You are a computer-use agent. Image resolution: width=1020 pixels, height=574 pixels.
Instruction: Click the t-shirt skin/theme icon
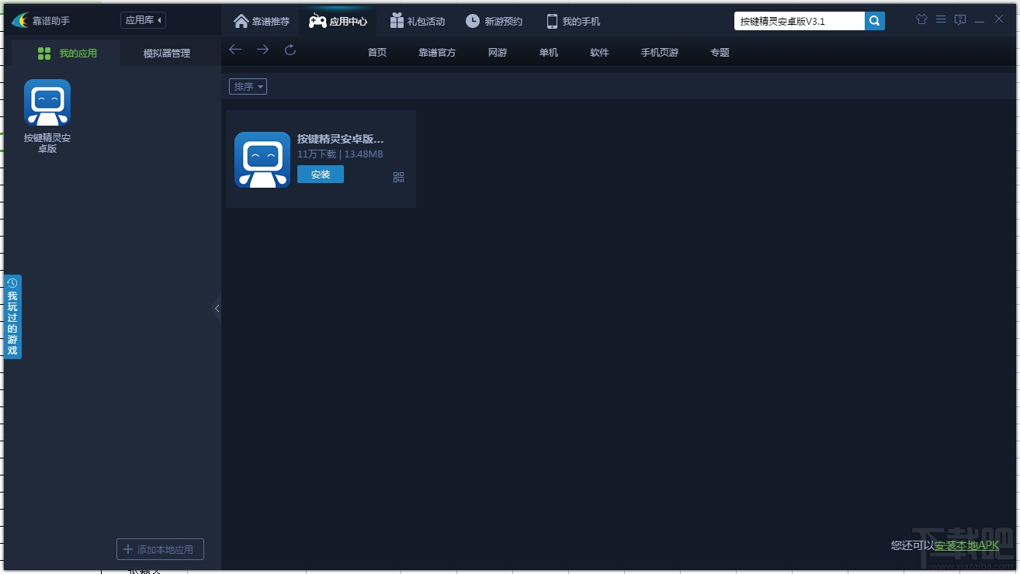pos(921,19)
